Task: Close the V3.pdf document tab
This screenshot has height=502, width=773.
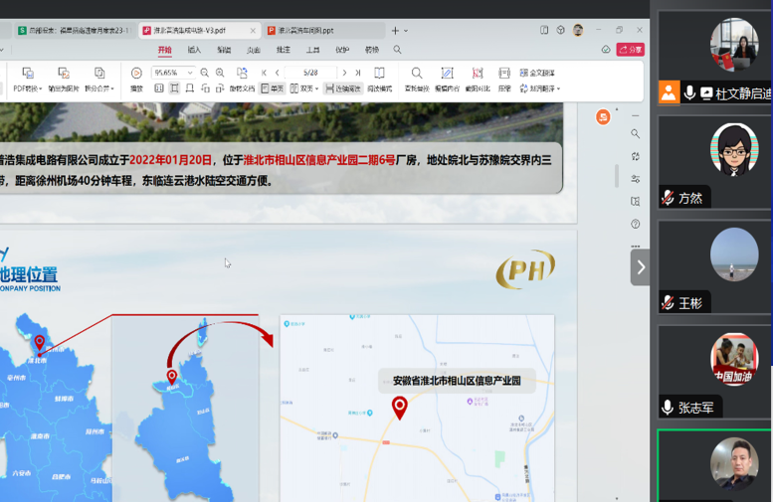Action: point(253,31)
